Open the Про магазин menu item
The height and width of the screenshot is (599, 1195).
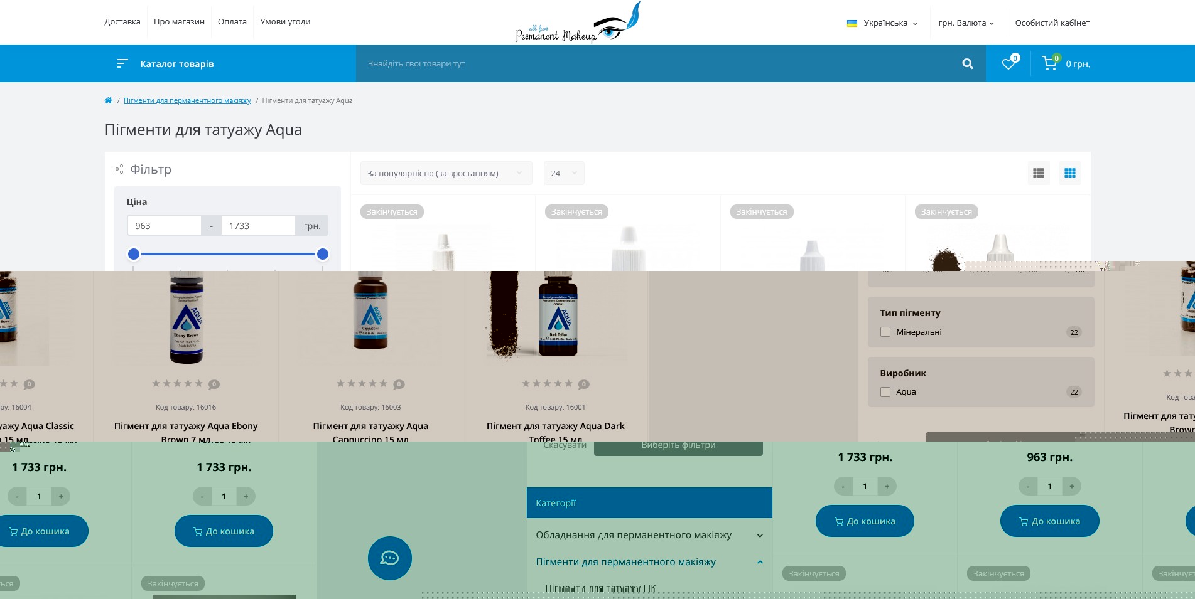(179, 22)
